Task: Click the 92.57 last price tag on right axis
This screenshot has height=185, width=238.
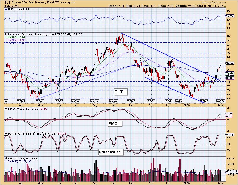Action: (x=230, y=63)
